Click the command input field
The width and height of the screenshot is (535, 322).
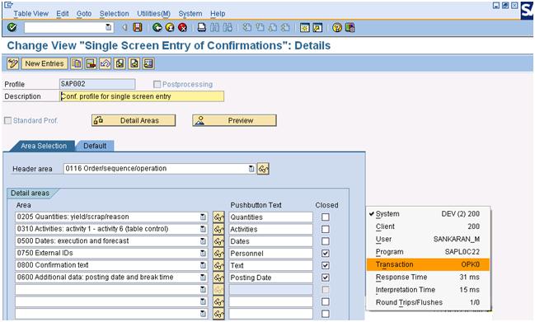pos(68,27)
